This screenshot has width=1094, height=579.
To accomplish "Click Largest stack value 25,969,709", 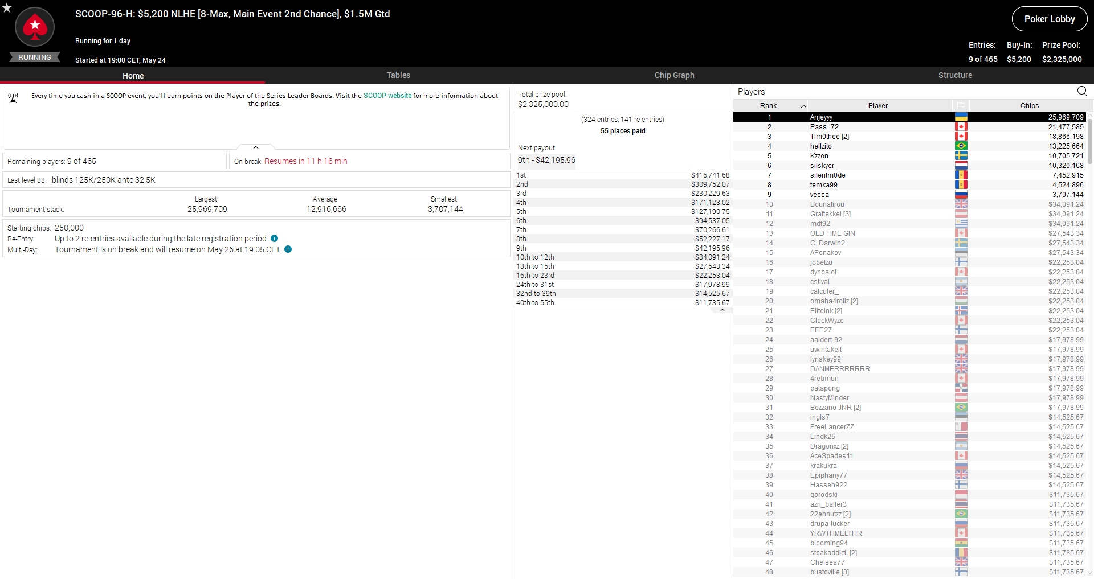I will [x=207, y=210].
